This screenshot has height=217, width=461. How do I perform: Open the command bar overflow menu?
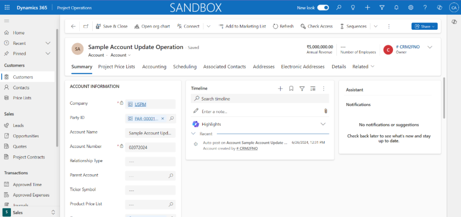point(389,27)
